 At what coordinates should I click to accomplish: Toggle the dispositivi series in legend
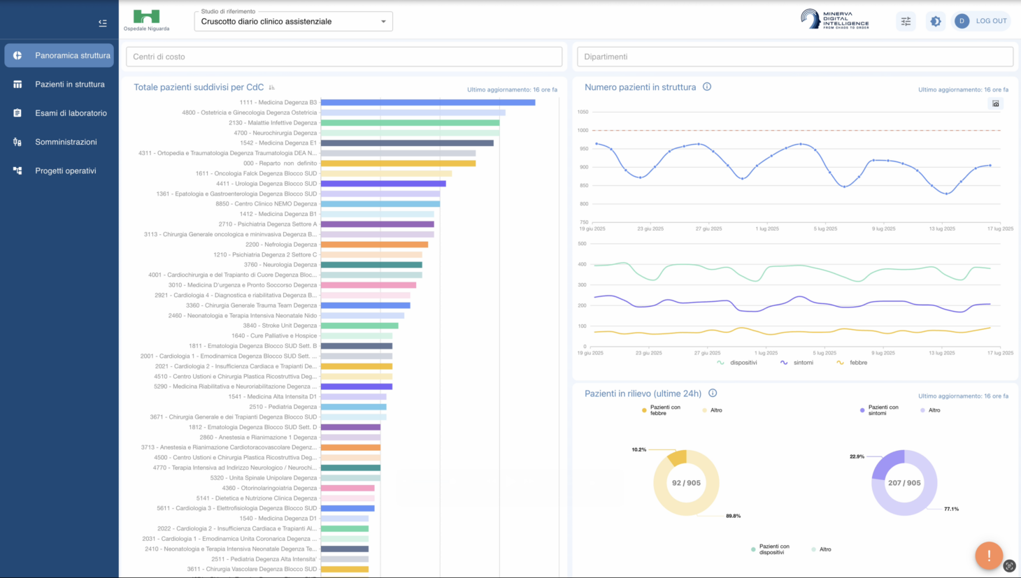pyautogui.click(x=737, y=363)
